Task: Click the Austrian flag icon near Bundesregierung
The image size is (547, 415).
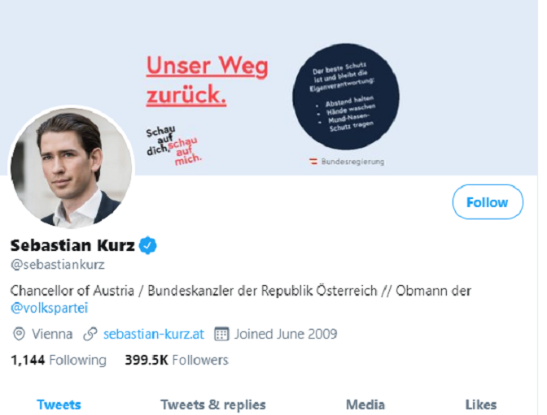Action: coord(312,162)
